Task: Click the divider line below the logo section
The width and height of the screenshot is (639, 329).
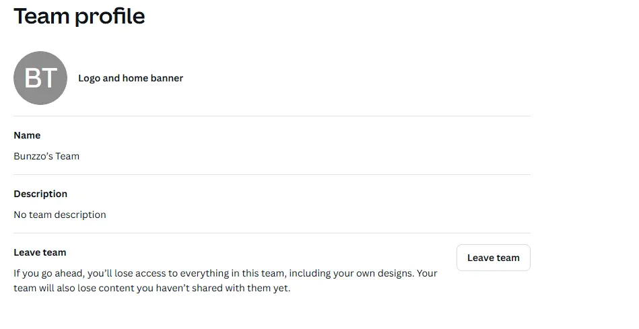Action: point(272,116)
